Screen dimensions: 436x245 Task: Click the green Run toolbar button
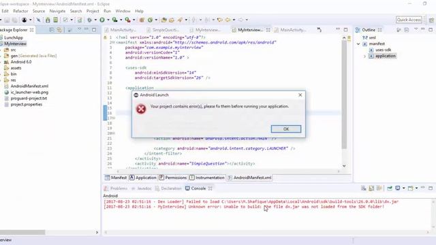click(102, 20)
